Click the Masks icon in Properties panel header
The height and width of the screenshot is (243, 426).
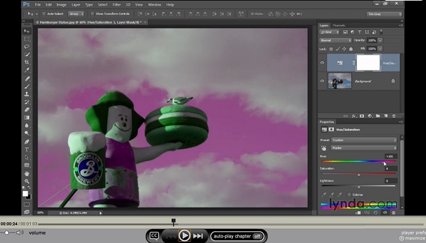click(x=331, y=130)
